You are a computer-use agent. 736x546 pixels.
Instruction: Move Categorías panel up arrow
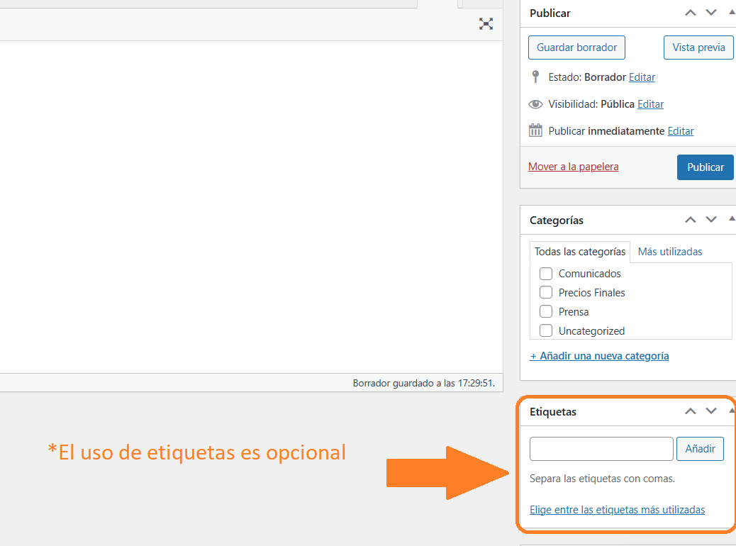pos(690,220)
